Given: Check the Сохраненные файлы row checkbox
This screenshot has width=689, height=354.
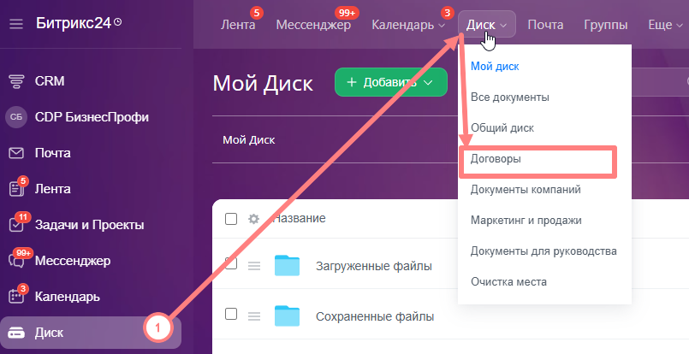Looking at the screenshot, I should 231,314.
